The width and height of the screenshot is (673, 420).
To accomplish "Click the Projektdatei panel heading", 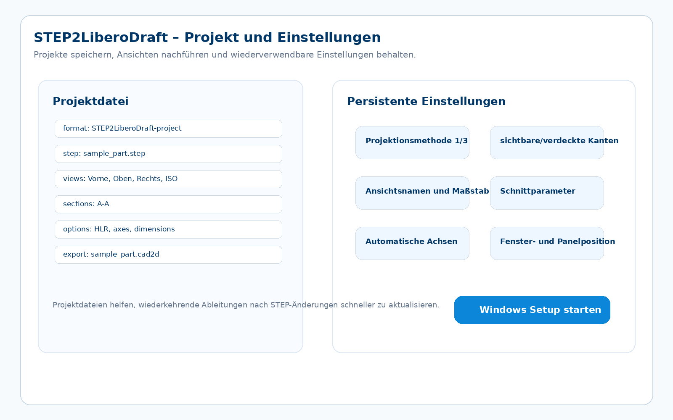I will (x=90, y=101).
